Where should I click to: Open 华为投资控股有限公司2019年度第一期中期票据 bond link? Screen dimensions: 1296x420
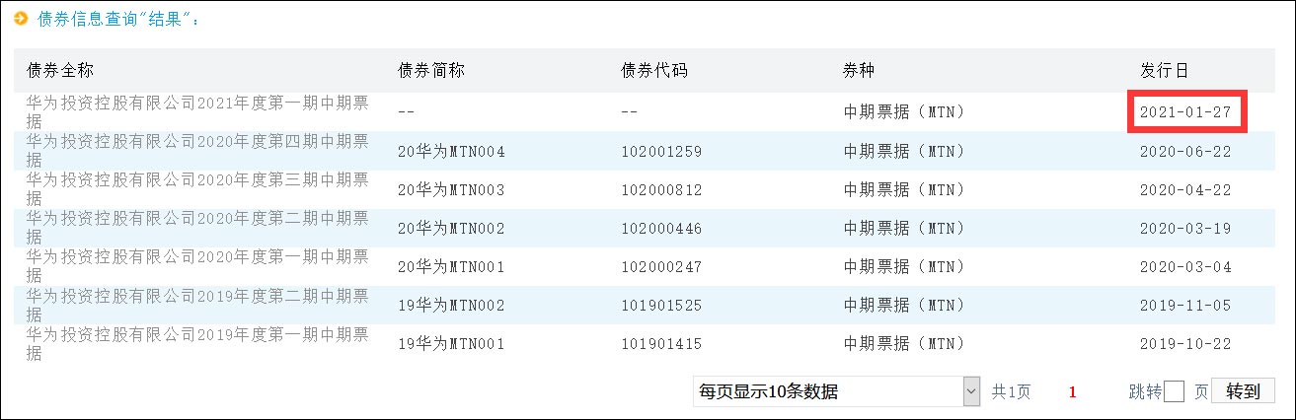[198, 342]
